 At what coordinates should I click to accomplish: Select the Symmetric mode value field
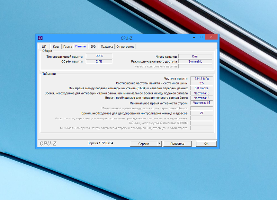pyautogui.click(x=195, y=62)
